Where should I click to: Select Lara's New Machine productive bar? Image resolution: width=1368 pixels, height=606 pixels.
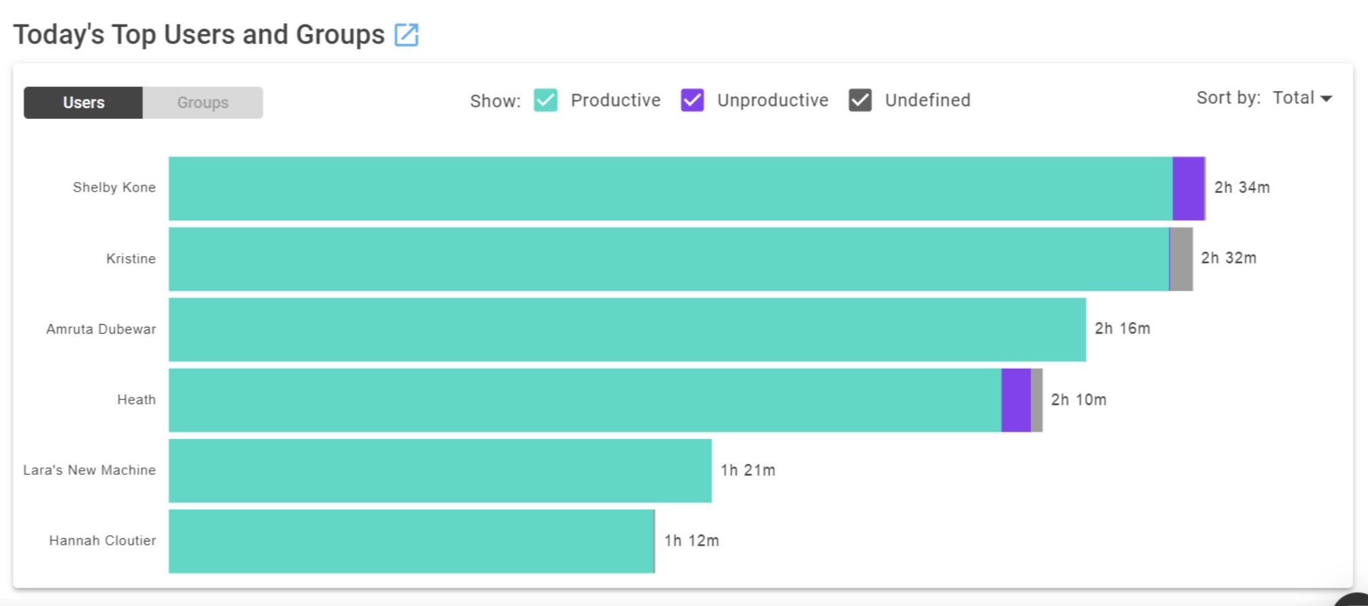(440, 471)
